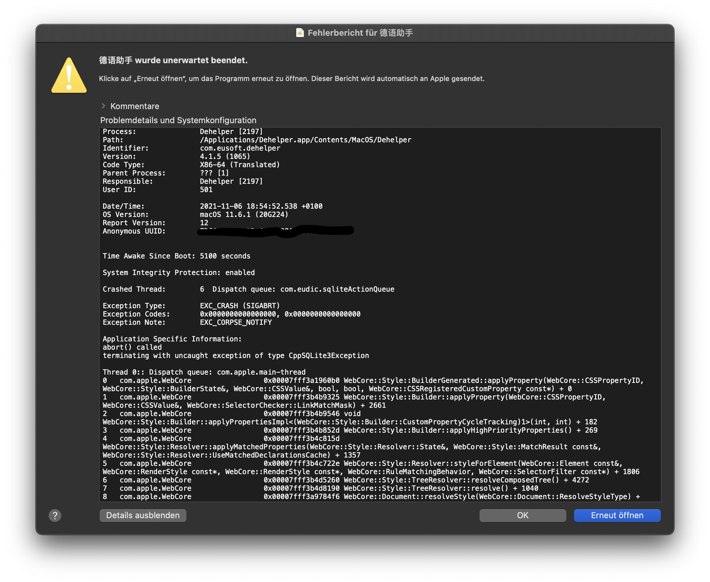Click Thread 0 com.apple.main-thread line
The width and height of the screenshot is (710, 582).
pyautogui.click(x=204, y=372)
